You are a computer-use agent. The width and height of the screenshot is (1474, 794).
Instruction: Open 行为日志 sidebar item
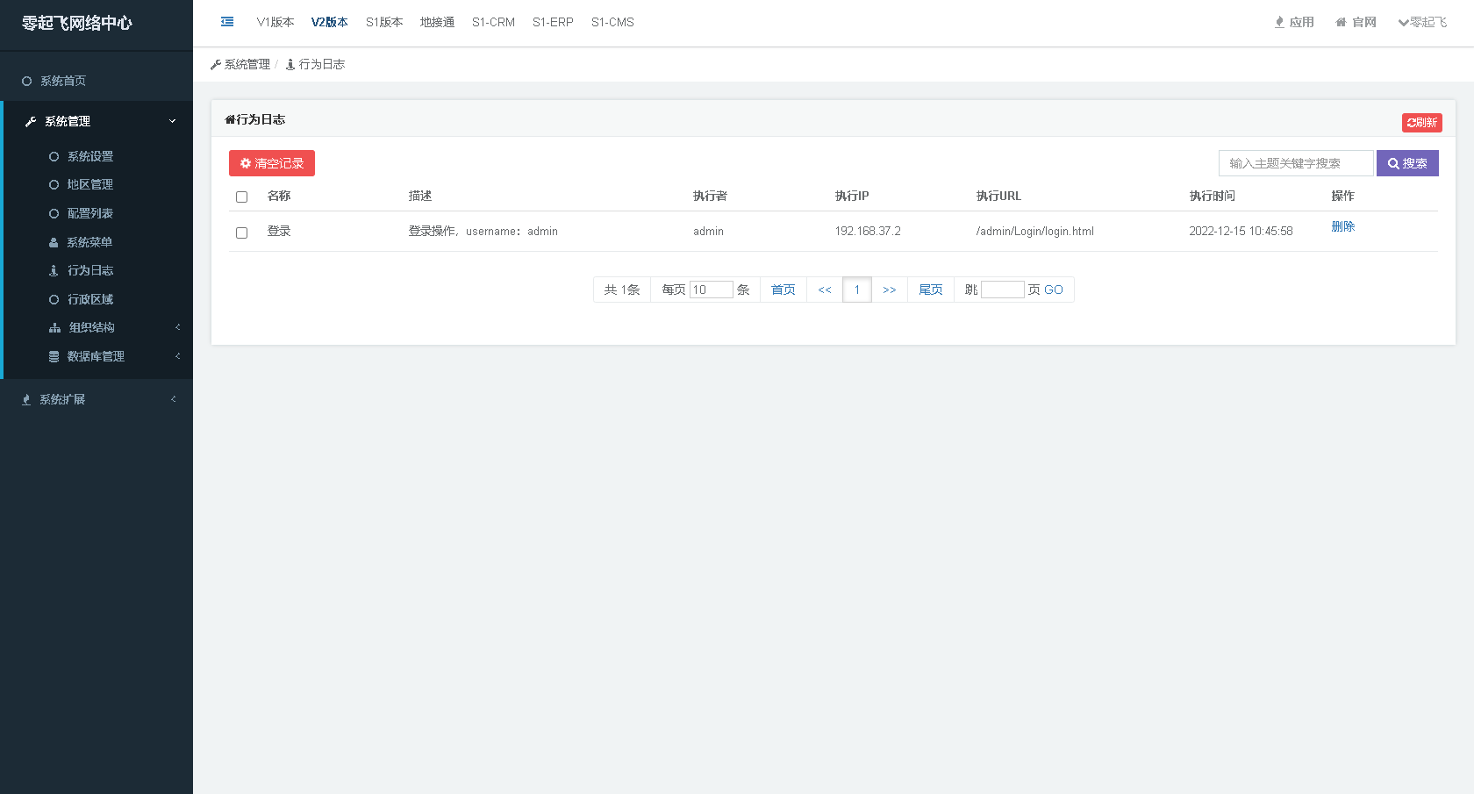tap(90, 270)
